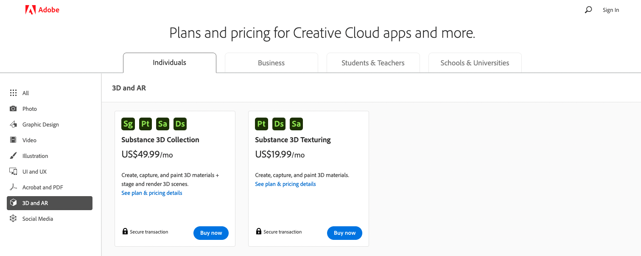Image resolution: width=641 pixels, height=256 pixels.
Task: Click the All grid icon in sidebar
Action: click(x=13, y=93)
